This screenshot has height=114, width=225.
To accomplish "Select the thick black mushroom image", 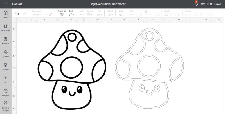I will (72, 70).
